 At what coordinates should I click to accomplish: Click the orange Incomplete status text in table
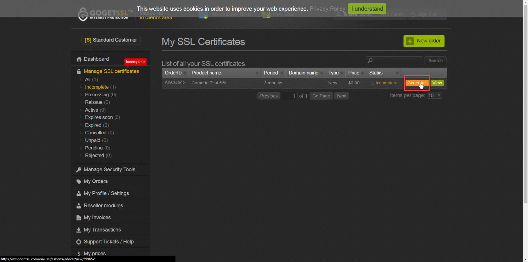pyautogui.click(x=386, y=83)
